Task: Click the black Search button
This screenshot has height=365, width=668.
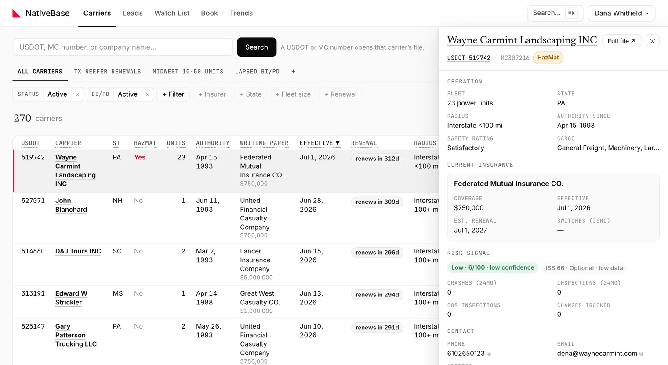Action: tap(257, 47)
